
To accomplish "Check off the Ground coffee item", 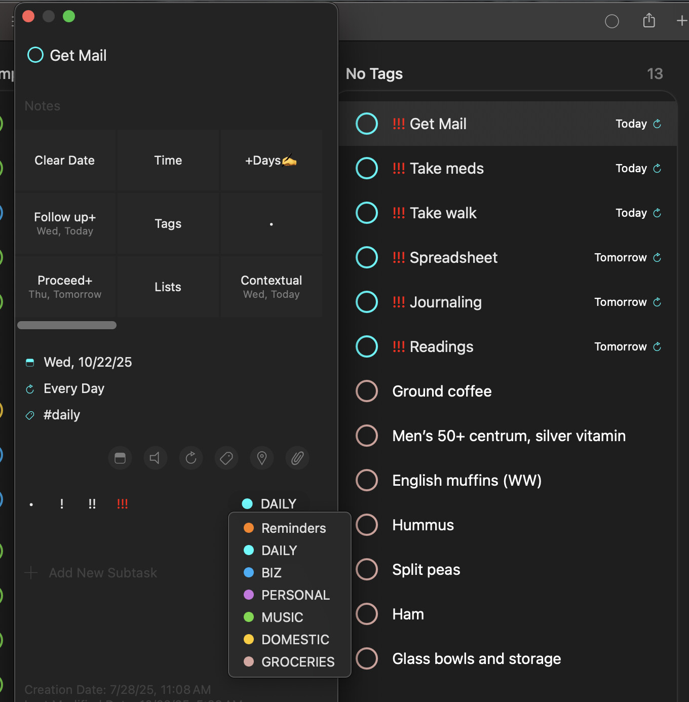I will [x=367, y=391].
